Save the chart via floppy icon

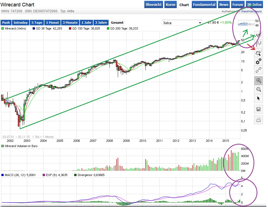click(259, 109)
